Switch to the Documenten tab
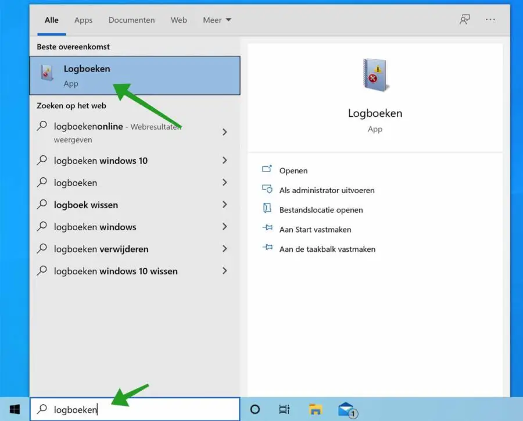Image resolution: width=523 pixels, height=421 pixels. click(x=132, y=20)
